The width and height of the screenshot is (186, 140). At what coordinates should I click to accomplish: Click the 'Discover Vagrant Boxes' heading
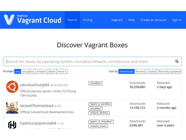92,45
